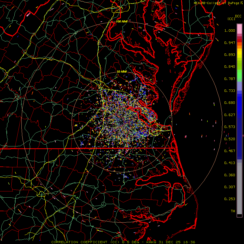Select the 0.733 scale value

[x=230, y=91]
